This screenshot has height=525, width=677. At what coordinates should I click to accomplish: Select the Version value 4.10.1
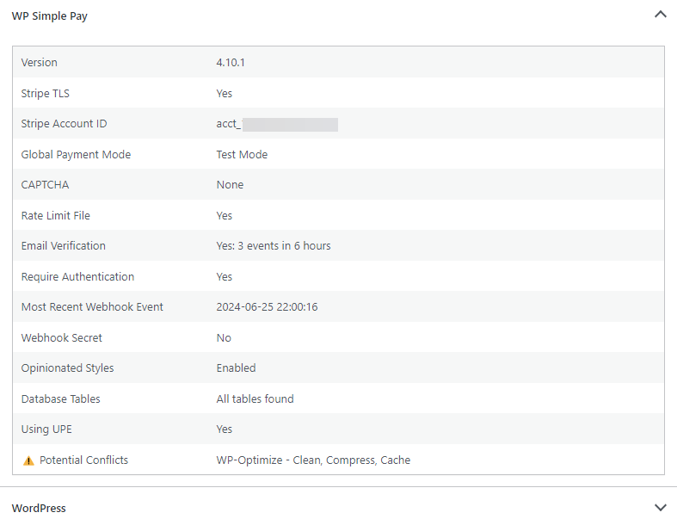tap(231, 63)
